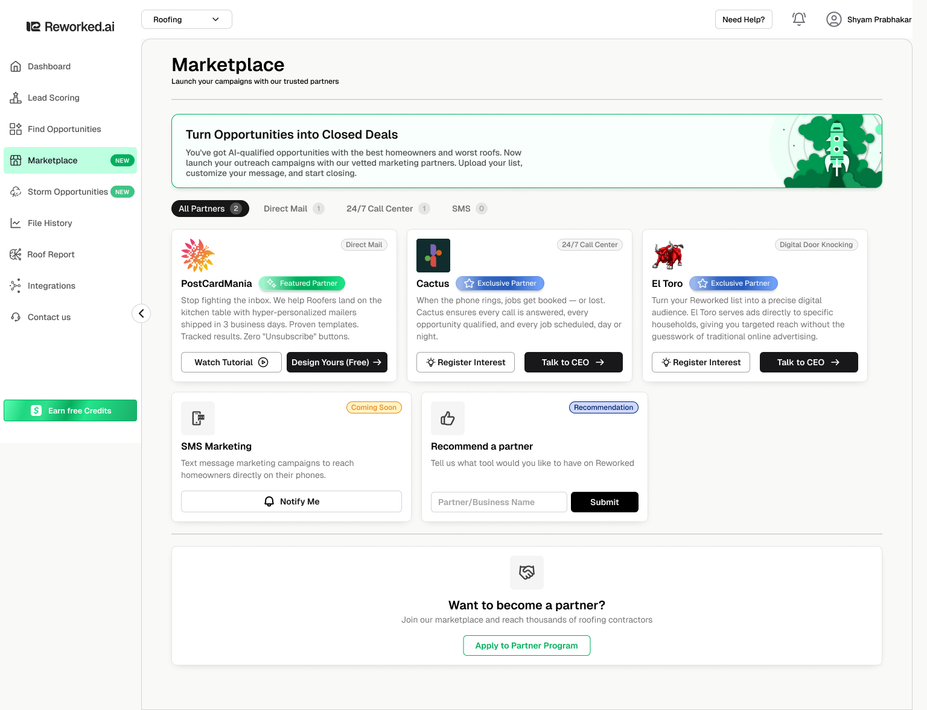
Task: Open the Dashboard sidebar icon
Action: pyautogui.click(x=16, y=66)
